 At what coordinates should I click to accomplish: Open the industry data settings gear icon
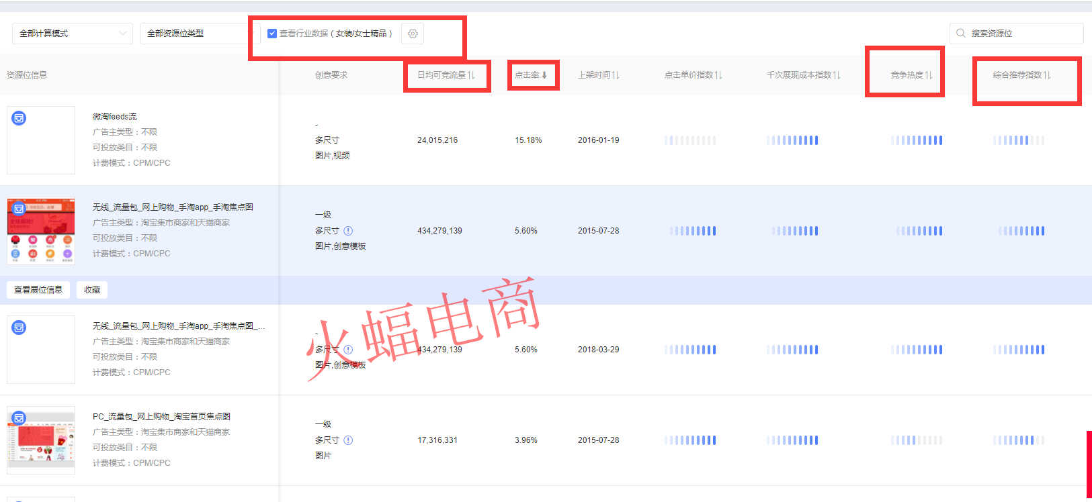pyautogui.click(x=413, y=34)
